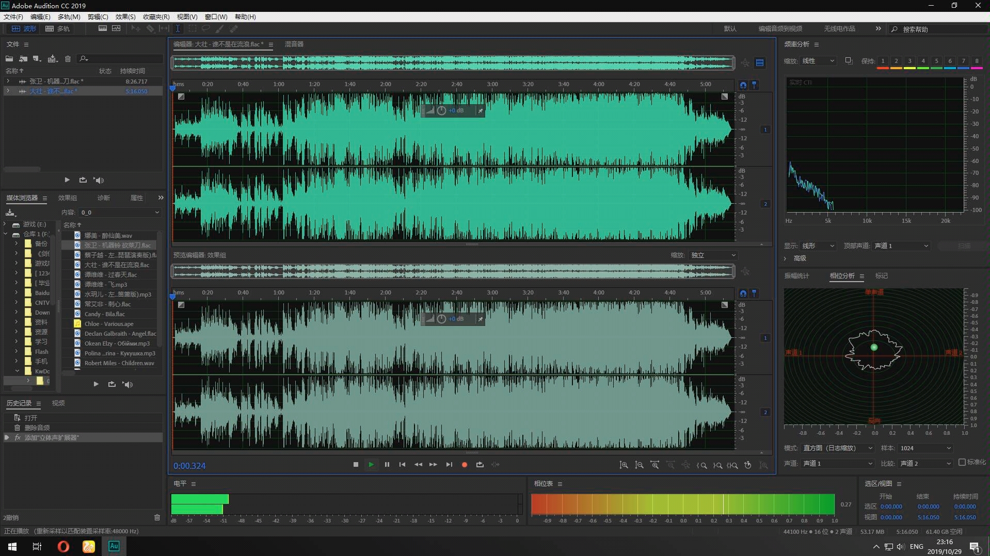Click the volume knob on top editor HUD
The image size is (990, 556).
click(441, 110)
